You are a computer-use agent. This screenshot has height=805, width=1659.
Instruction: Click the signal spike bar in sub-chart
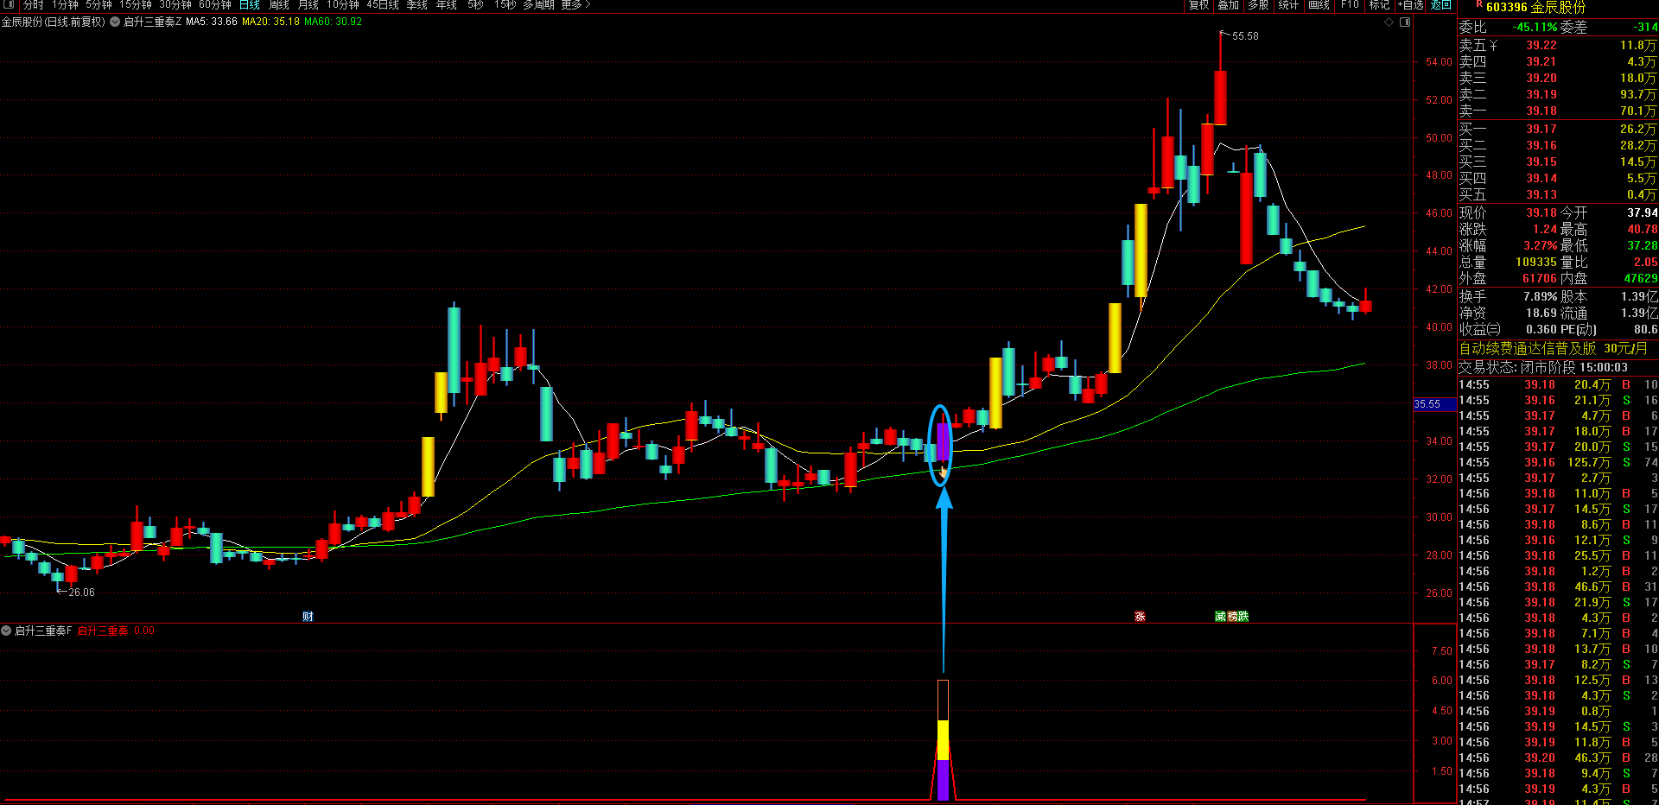[x=943, y=740]
